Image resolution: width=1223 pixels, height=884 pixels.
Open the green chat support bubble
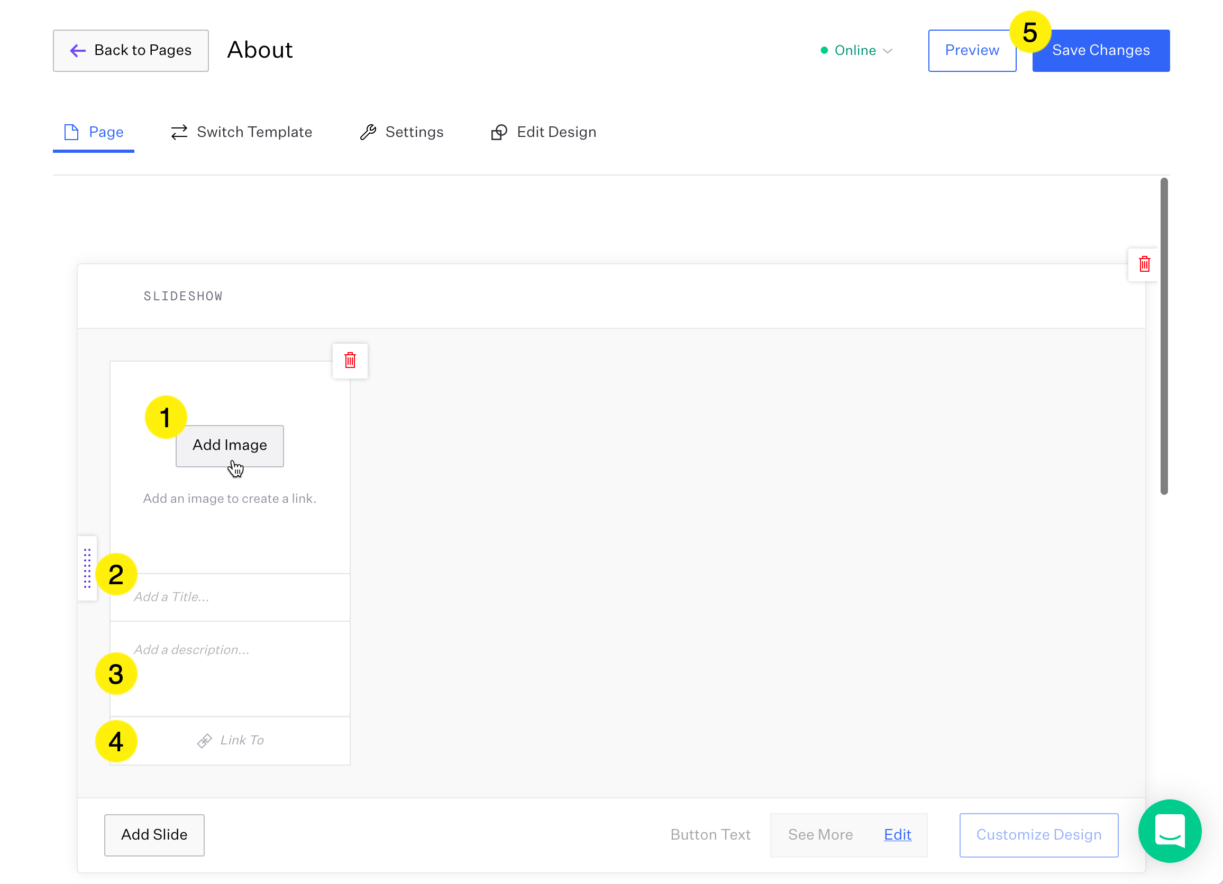[1169, 831]
